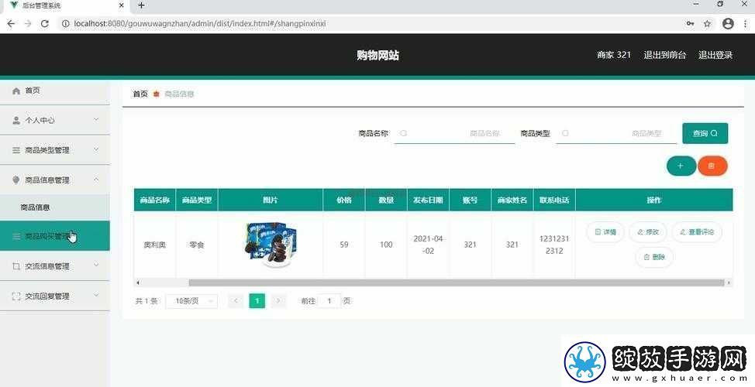Image resolution: width=755 pixels, height=387 pixels.
Task: Open the browser profile avatar icon
Action: (x=728, y=23)
